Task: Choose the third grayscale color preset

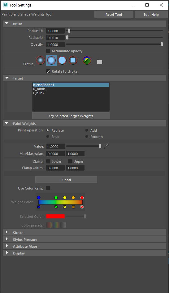Action: click(63, 225)
